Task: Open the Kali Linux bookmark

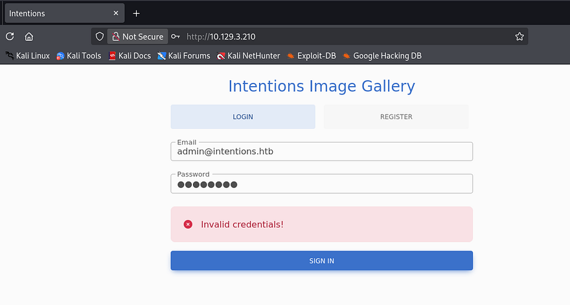Action: click(x=27, y=56)
